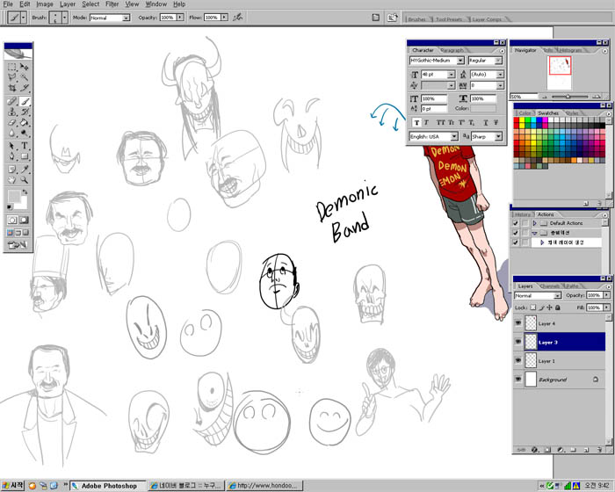Select the History Brush tool

[x=25, y=112]
